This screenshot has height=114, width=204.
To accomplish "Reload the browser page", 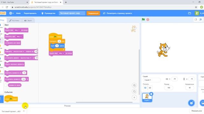I will point(7,7).
